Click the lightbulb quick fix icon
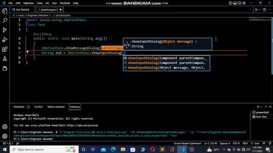 (27, 52)
